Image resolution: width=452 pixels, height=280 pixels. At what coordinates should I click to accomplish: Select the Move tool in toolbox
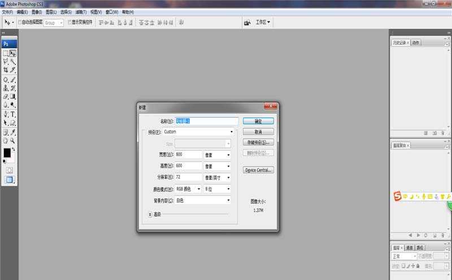[12, 53]
